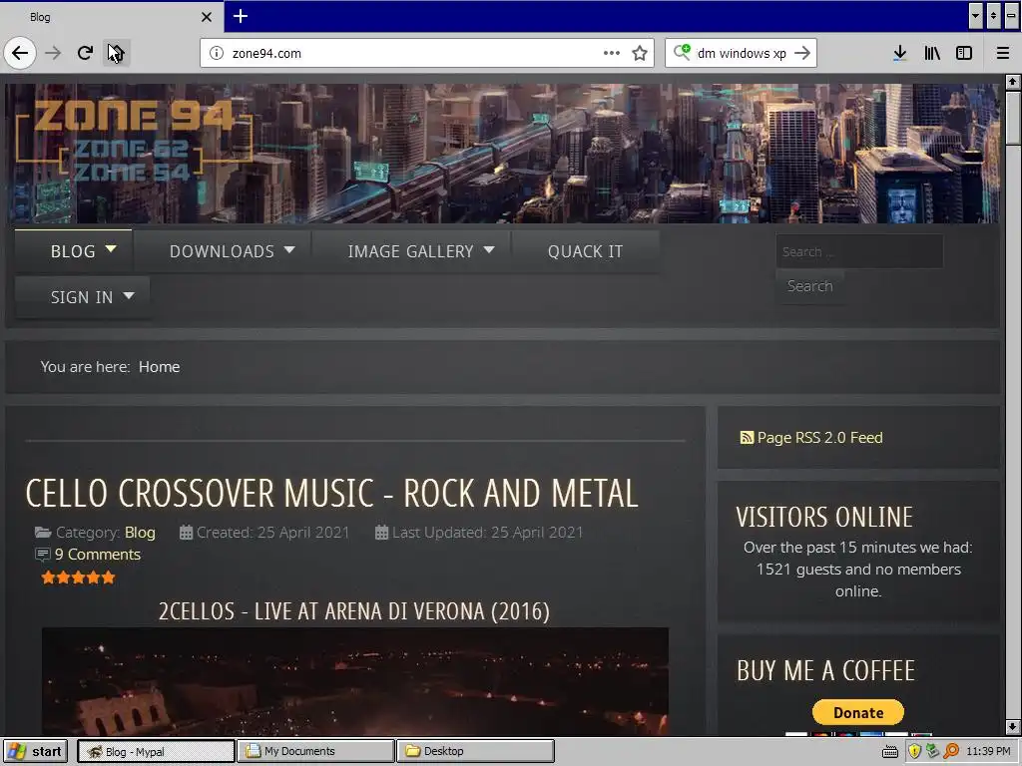Select the Blog browser tab
This screenshot has width=1022, height=766.
pyautogui.click(x=111, y=17)
